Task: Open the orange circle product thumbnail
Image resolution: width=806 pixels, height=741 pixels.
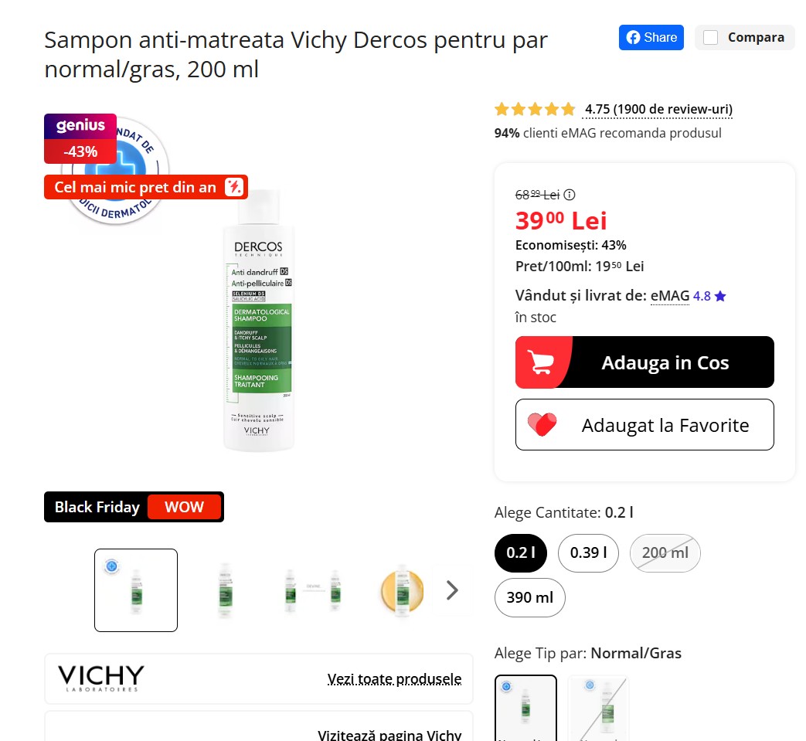Action: 402,590
